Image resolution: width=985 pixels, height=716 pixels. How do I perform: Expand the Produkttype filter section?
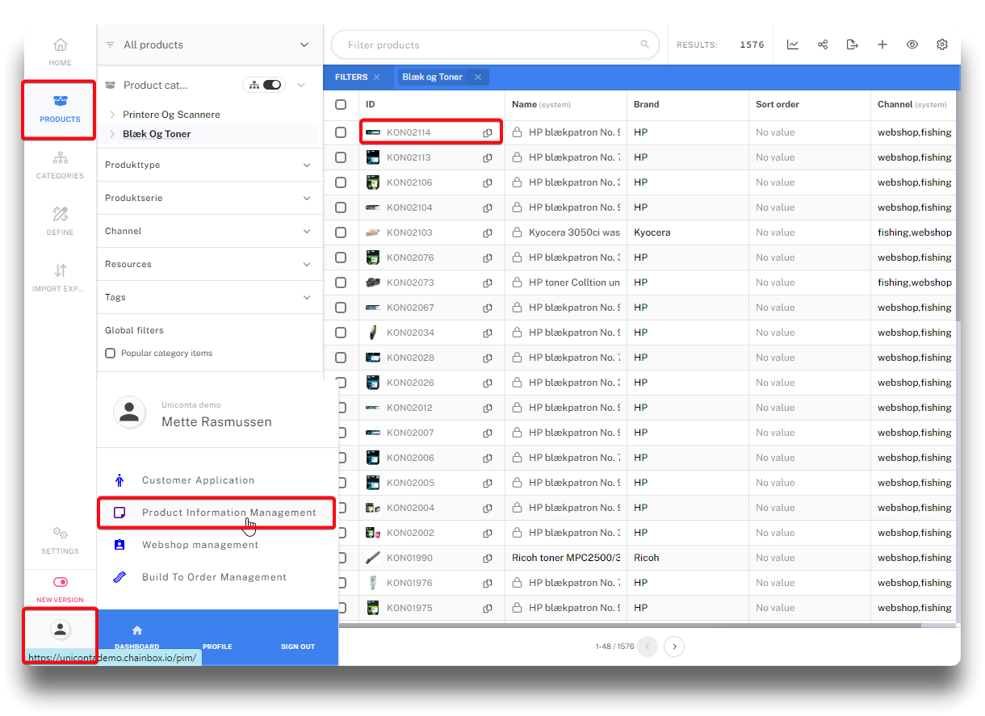pyautogui.click(x=209, y=165)
